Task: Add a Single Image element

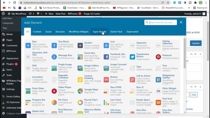Action: tap(63, 68)
